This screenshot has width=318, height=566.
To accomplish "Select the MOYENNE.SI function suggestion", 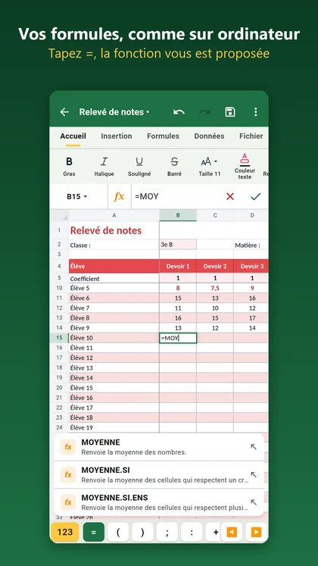I will [159, 474].
